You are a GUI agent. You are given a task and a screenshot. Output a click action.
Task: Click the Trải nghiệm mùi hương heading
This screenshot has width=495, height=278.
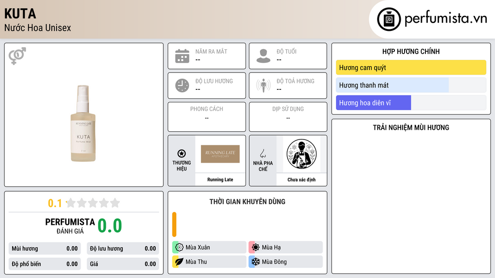click(411, 127)
